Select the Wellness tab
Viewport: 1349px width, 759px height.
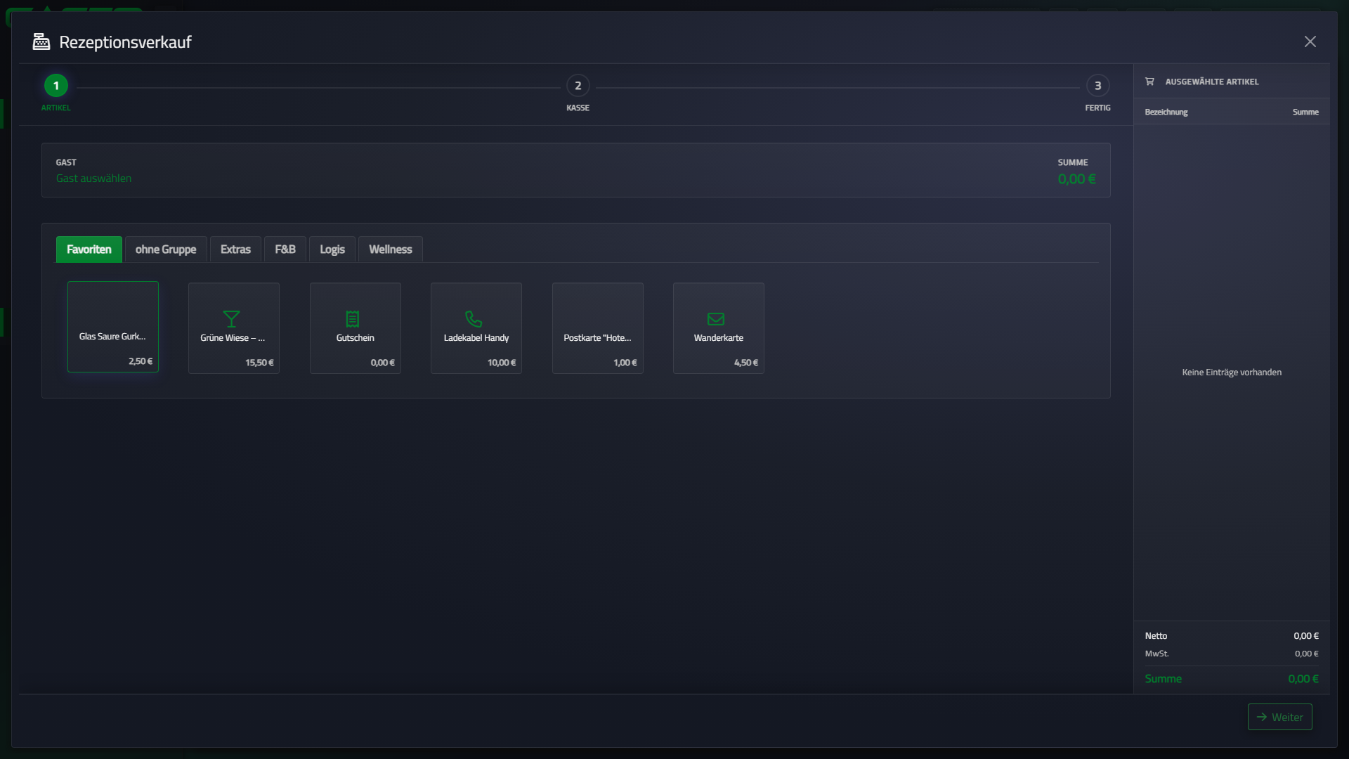[391, 249]
